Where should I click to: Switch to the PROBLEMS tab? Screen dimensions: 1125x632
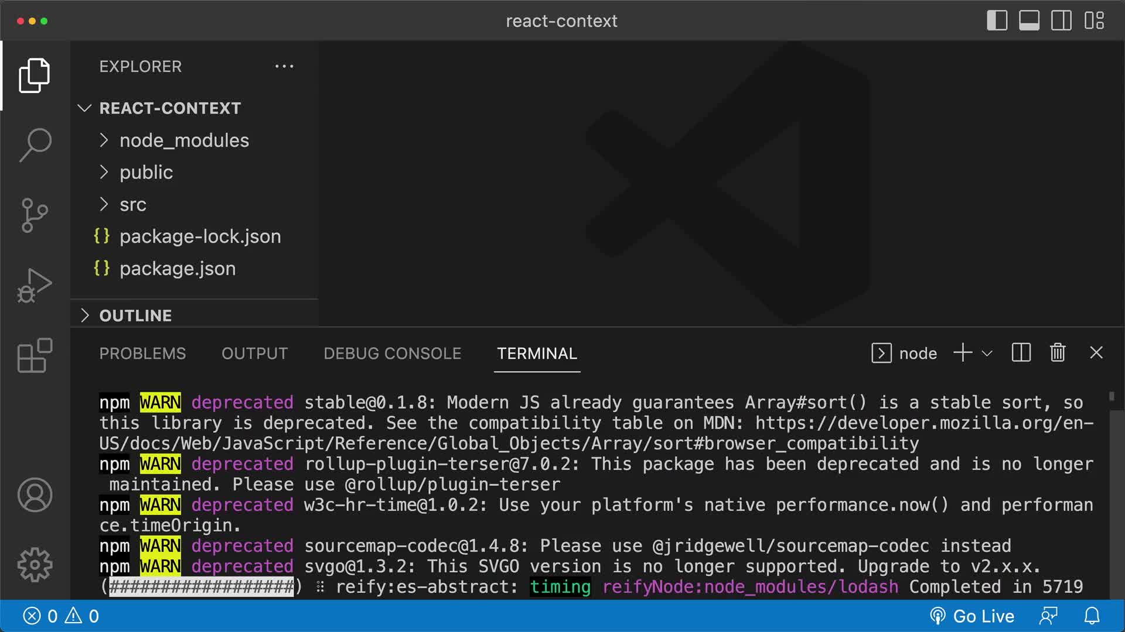coord(142,353)
